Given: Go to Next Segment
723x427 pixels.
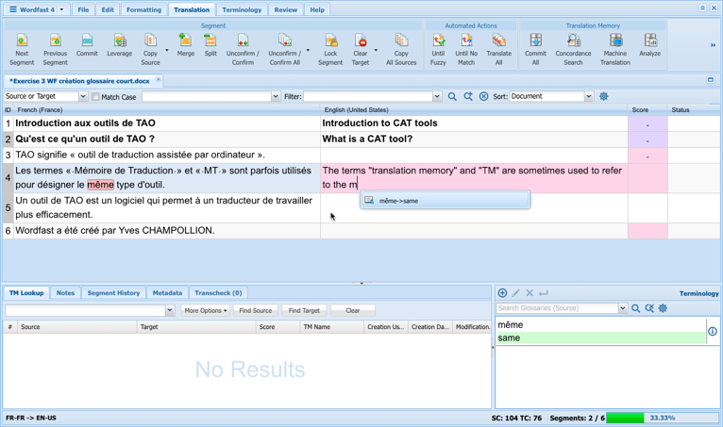Looking at the screenshot, I should (22, 49).
